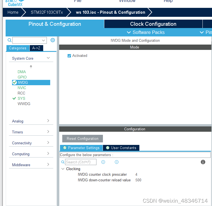212x206 pixels.
Task: Click the parameter Search (Ctrl+F) field
Action: (x=81, y=162)
